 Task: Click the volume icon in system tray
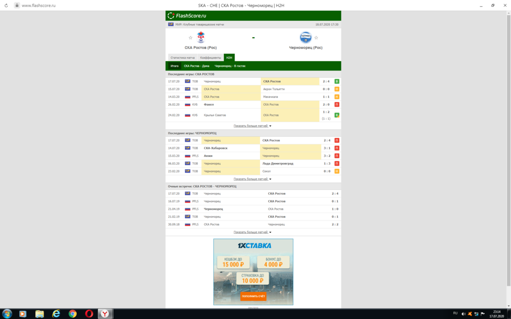coord(463,314)
